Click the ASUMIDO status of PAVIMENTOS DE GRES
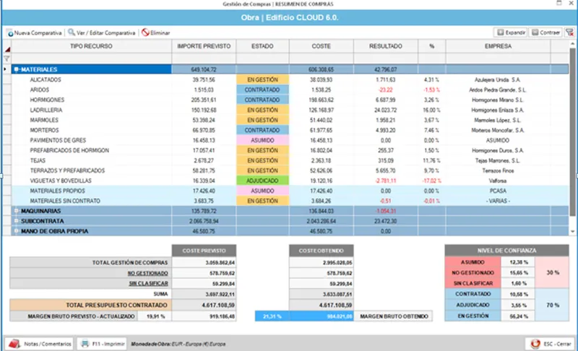This screenshot has width=578, height=351. (262, 140)
